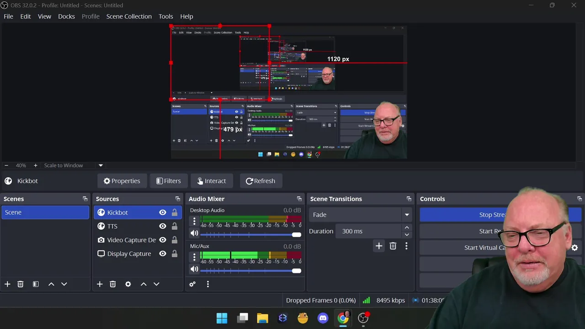
Task: Click the Duration 300 ms field
Action: tap(368, 231)
